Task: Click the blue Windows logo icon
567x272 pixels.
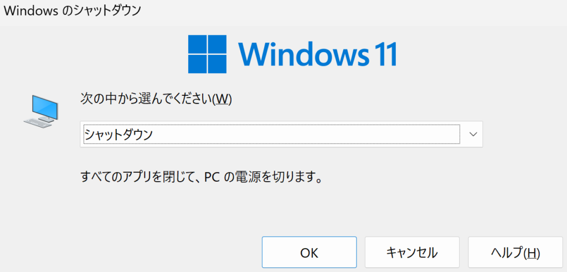Action: [x=206, y=54]
